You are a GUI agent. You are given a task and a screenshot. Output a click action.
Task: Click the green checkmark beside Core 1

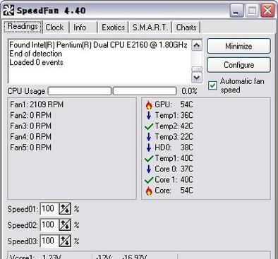[x=149, y=180]
